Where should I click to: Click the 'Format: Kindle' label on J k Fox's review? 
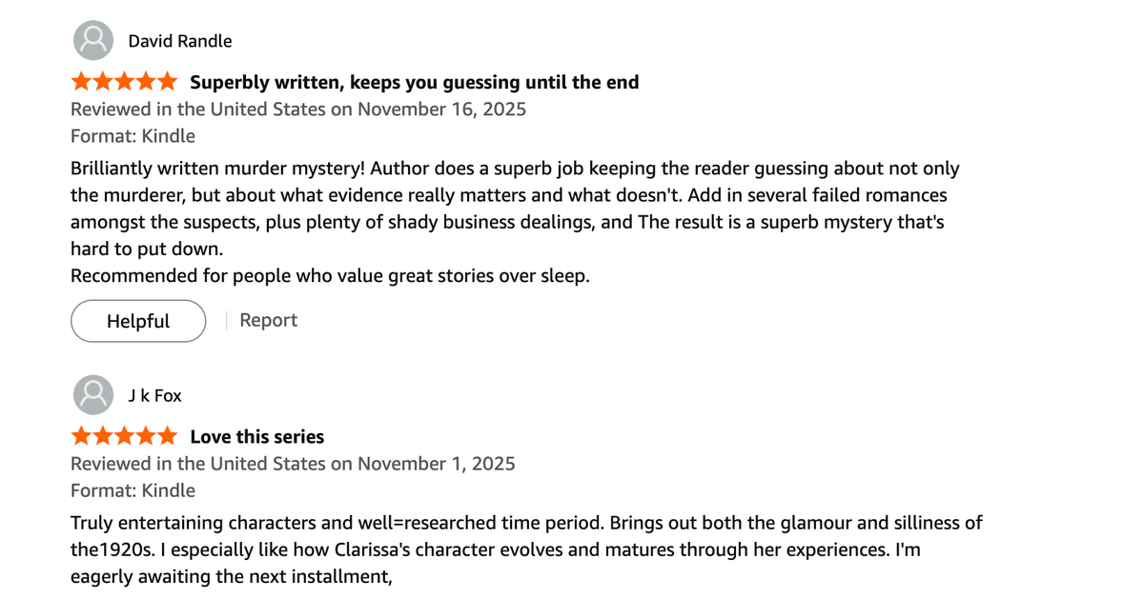point(132,490)
